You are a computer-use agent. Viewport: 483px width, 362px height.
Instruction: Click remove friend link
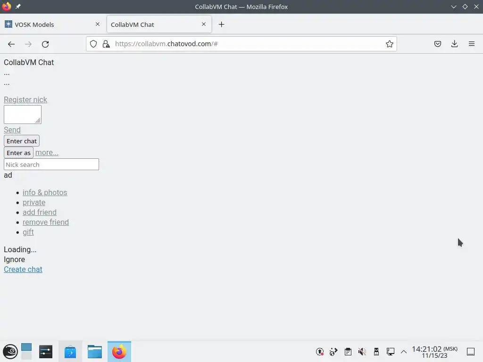click(46, 222)
